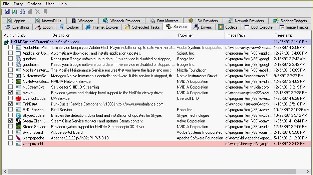Image resolution: width=313 pixels, height=175 pixels.
Task: Enable the wampmysqld service checkbox
Action: click(x=11, y=143)
